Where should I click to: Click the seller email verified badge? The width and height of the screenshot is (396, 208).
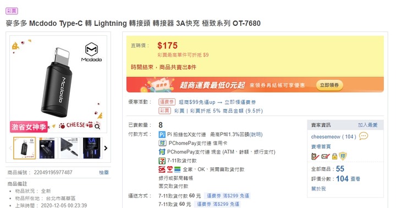point(325,156)
